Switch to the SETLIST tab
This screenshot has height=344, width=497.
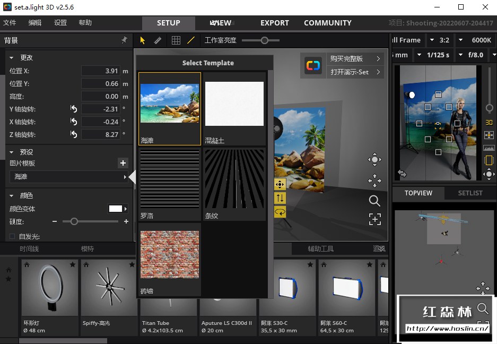(470, 193)
